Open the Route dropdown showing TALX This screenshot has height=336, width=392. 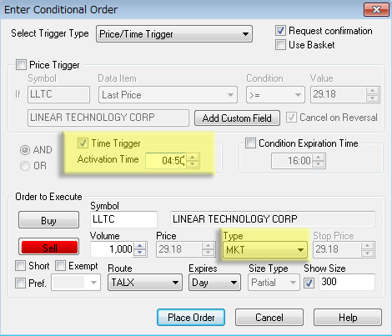(145, 283)
